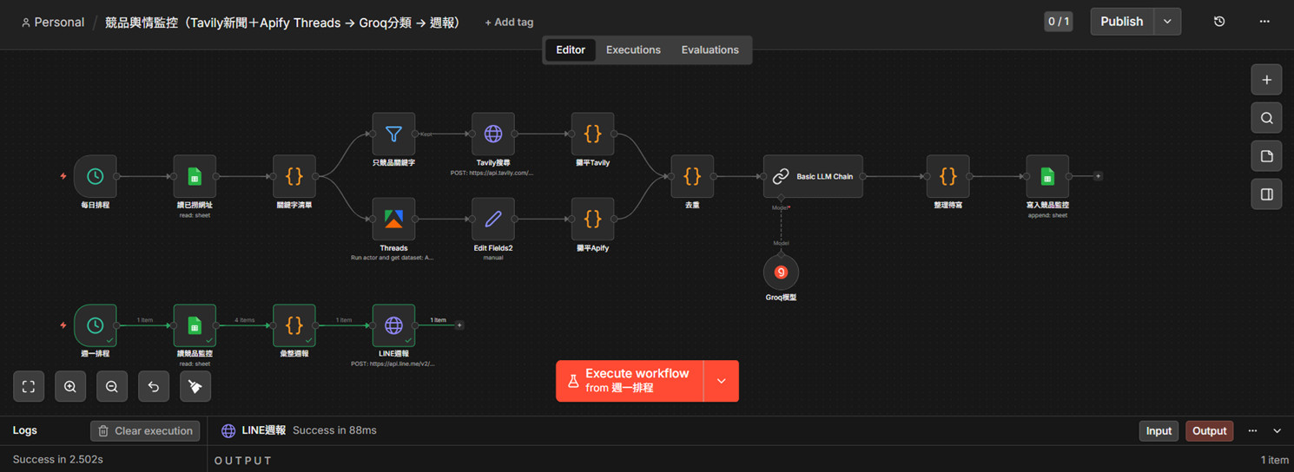
Task: Select the Tavily搜尋 HTTP request node
Action: (493, 134)
